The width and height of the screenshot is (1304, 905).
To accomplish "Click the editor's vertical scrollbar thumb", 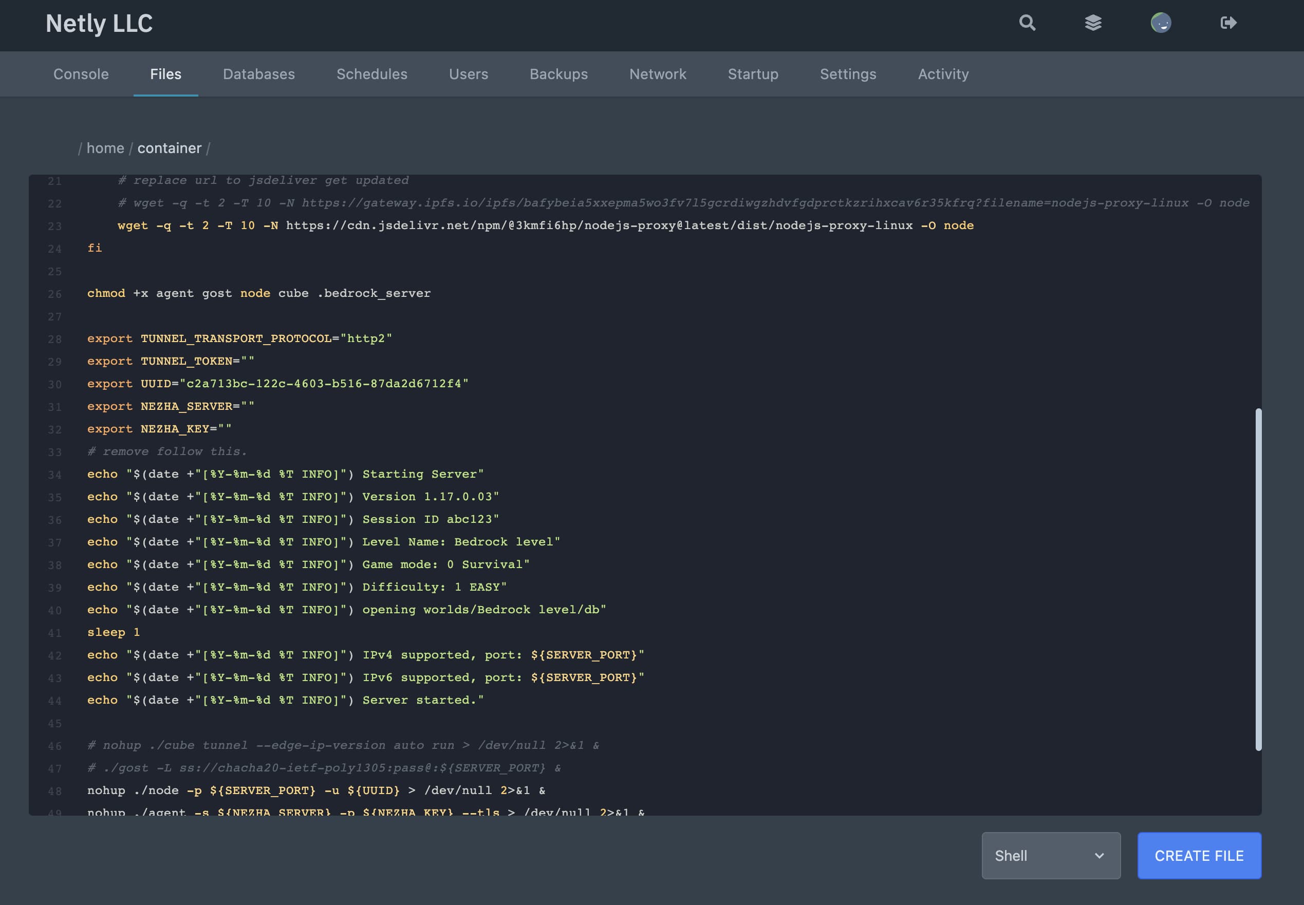I will pos(1258,578).
